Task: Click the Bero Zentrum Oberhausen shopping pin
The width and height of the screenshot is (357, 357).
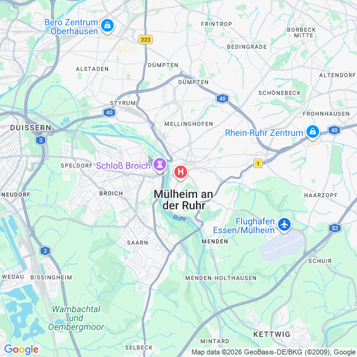Action: pos(107,26)
